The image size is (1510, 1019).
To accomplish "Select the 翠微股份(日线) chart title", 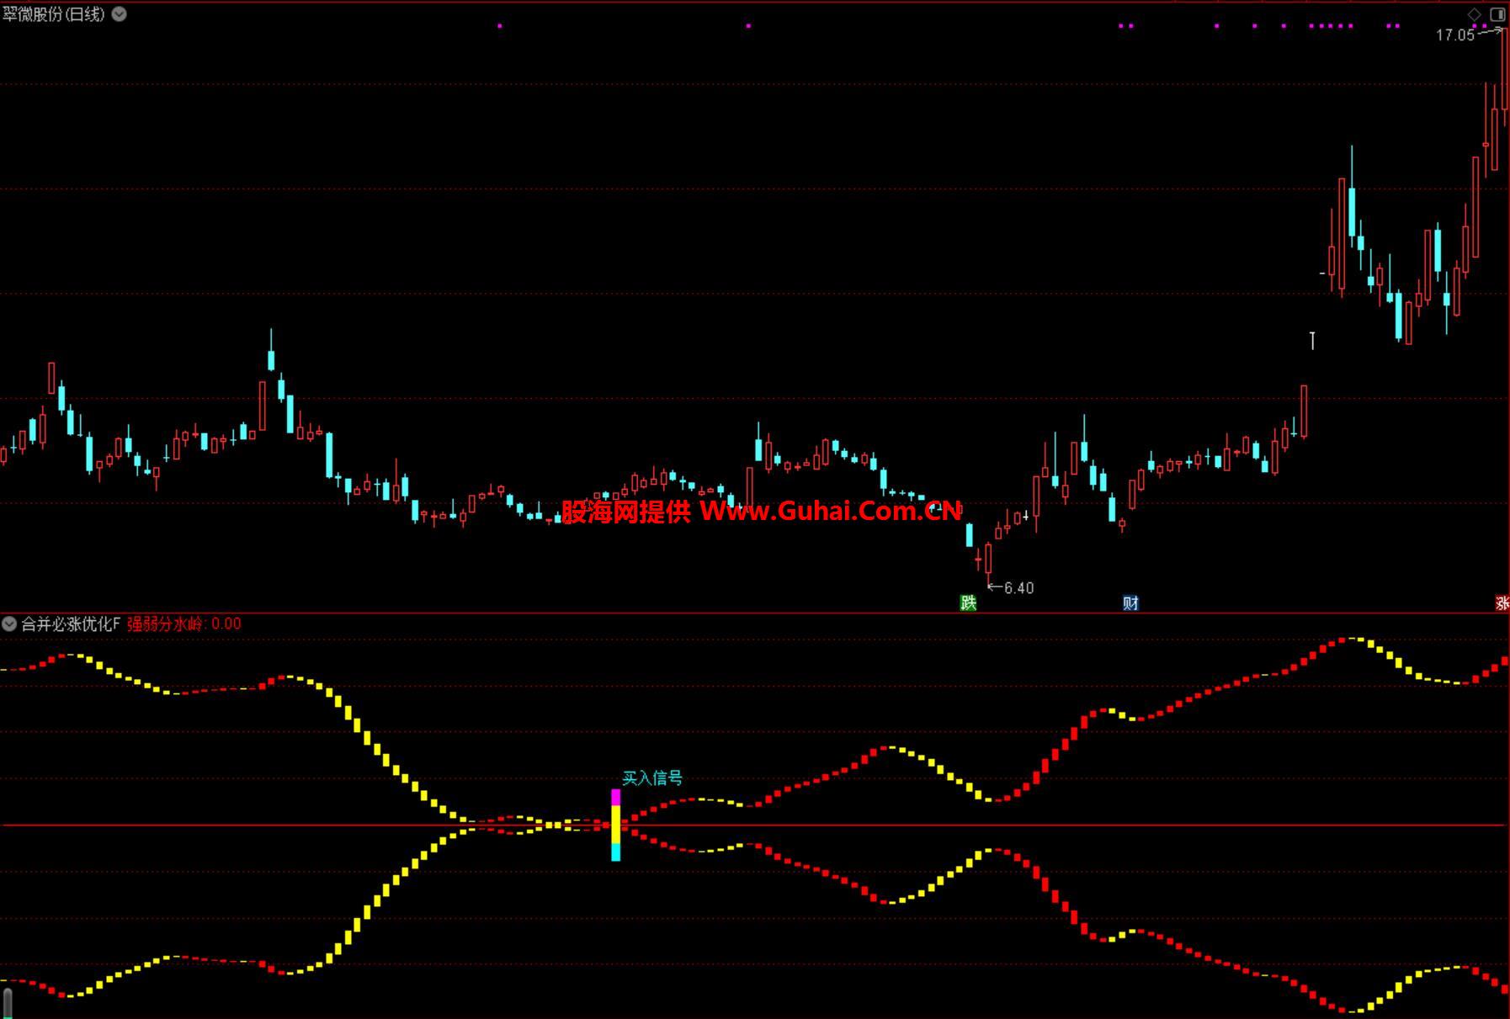I will pyautogui.click(x=54, y=14).
